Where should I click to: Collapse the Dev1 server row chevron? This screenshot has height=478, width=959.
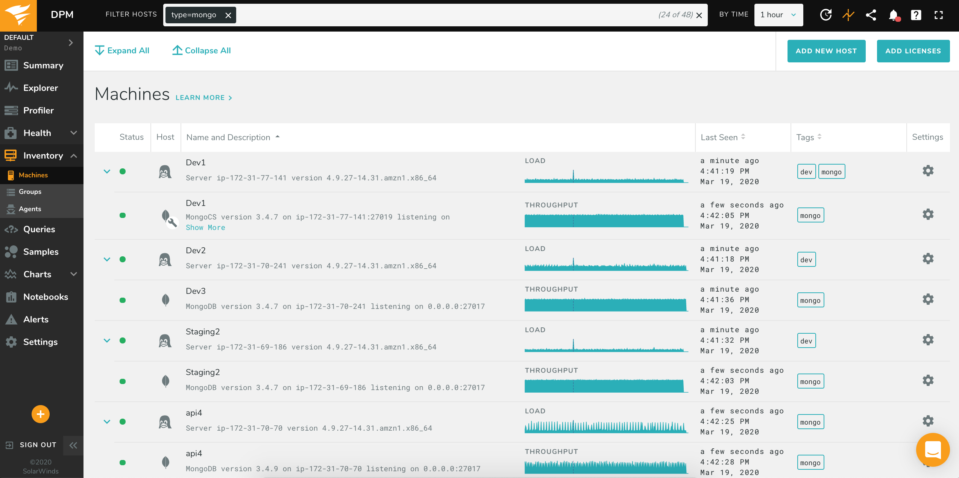pyautogui.click(x=107, y=171)
